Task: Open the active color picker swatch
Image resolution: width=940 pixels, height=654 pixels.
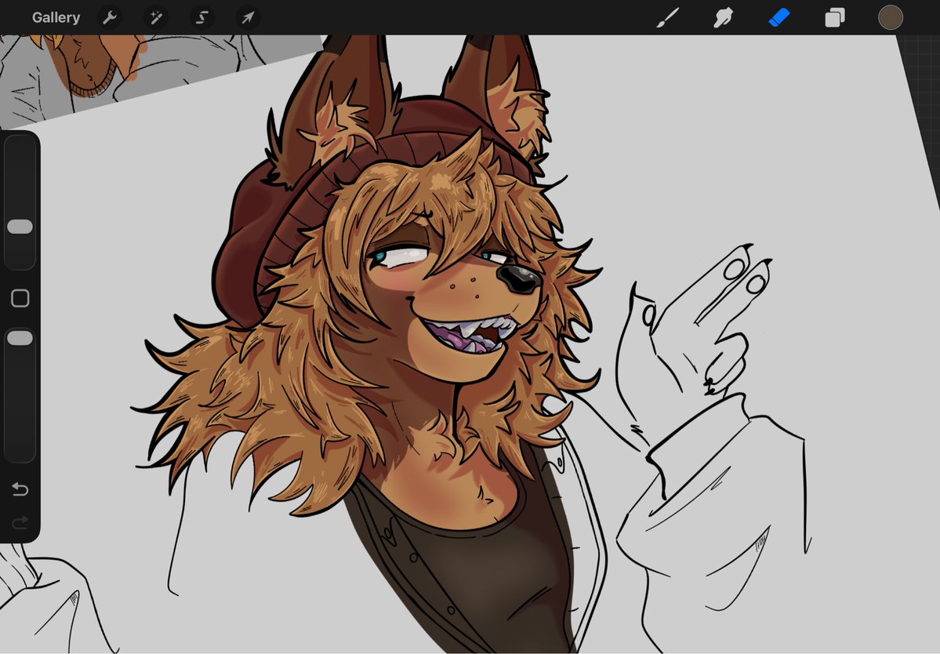Action: point(891,17)
